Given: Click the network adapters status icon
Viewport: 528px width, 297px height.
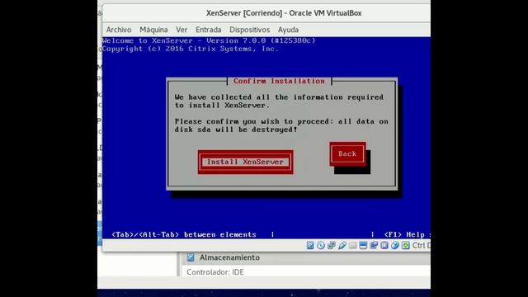Looking at the screenshot, I should click(x=332, y=246).
